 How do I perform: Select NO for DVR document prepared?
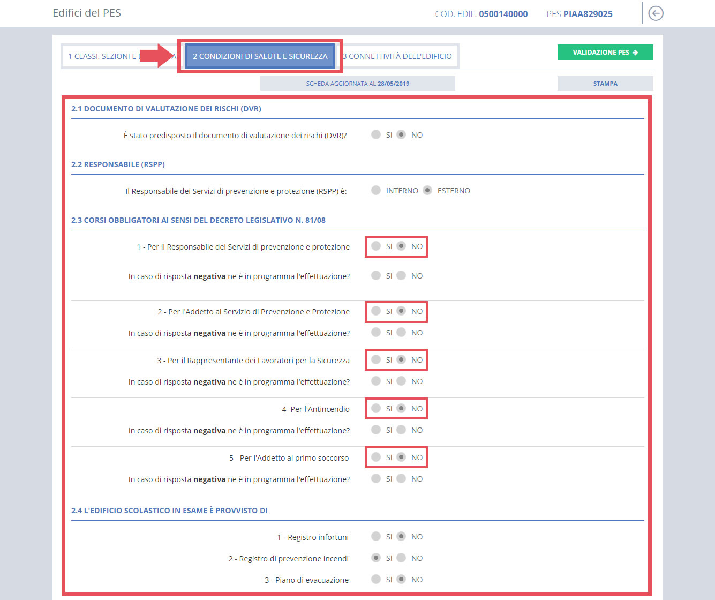[x=401, y=134]
